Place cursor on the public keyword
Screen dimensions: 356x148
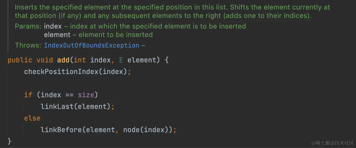pos(20,60)
